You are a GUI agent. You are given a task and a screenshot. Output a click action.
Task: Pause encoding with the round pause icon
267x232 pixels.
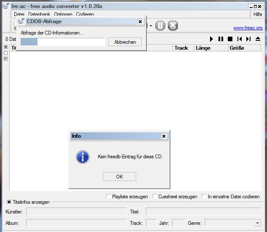point(160,26)
